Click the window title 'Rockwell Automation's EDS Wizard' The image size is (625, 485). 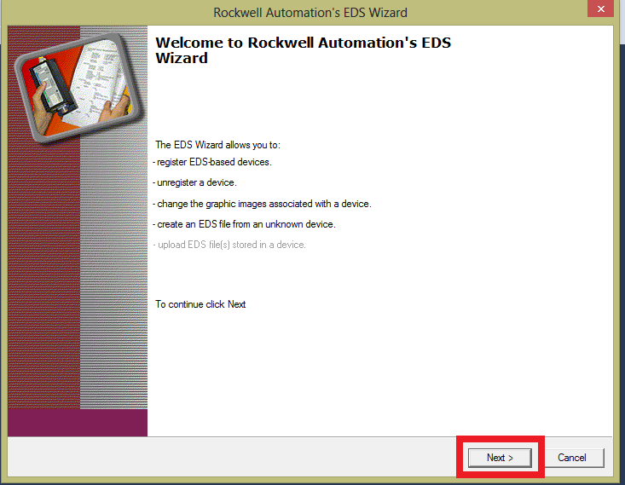(310, 12)
